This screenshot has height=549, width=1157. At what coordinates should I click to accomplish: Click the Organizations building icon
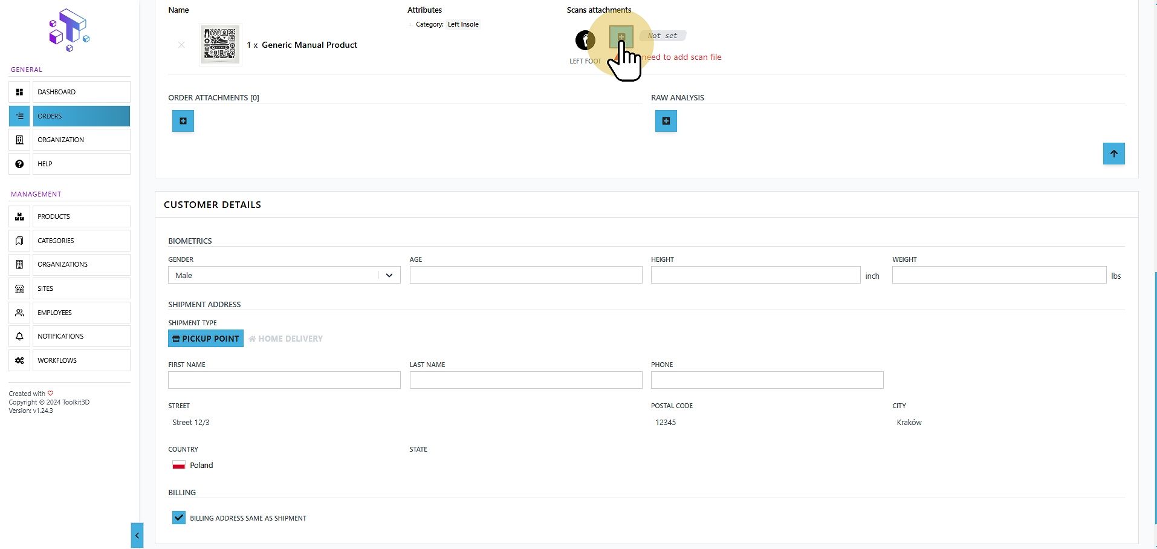pos(19,264)
